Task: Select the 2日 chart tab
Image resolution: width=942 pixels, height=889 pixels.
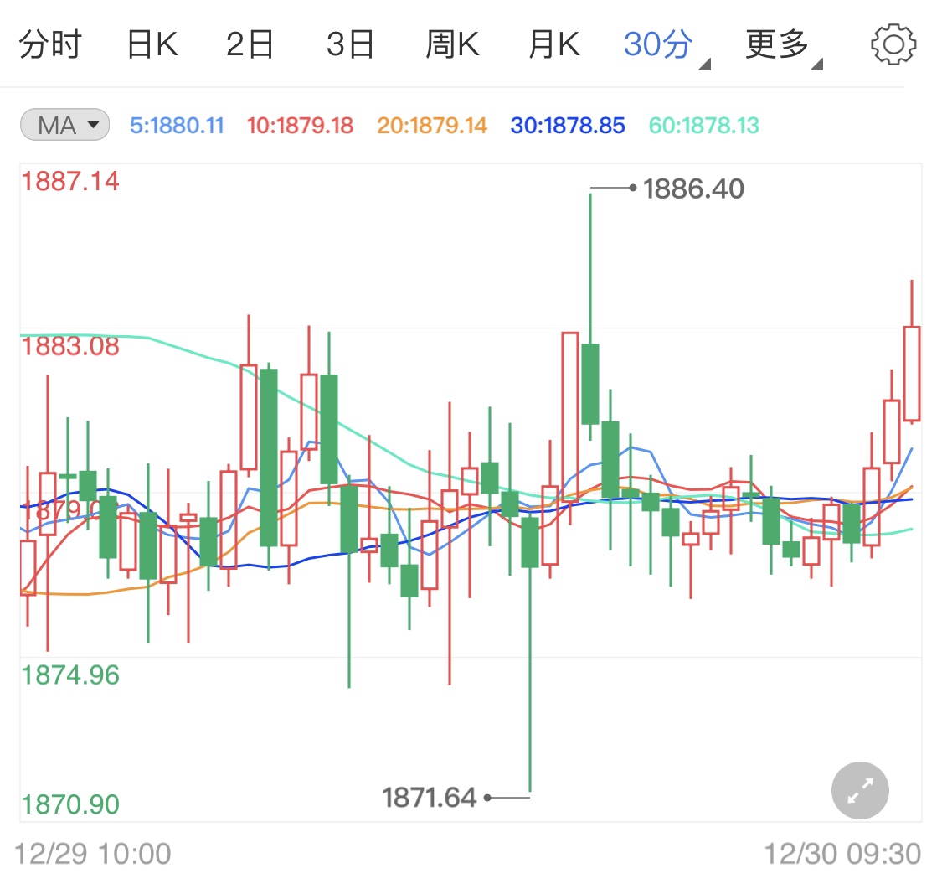Action: tap(250, 44)
